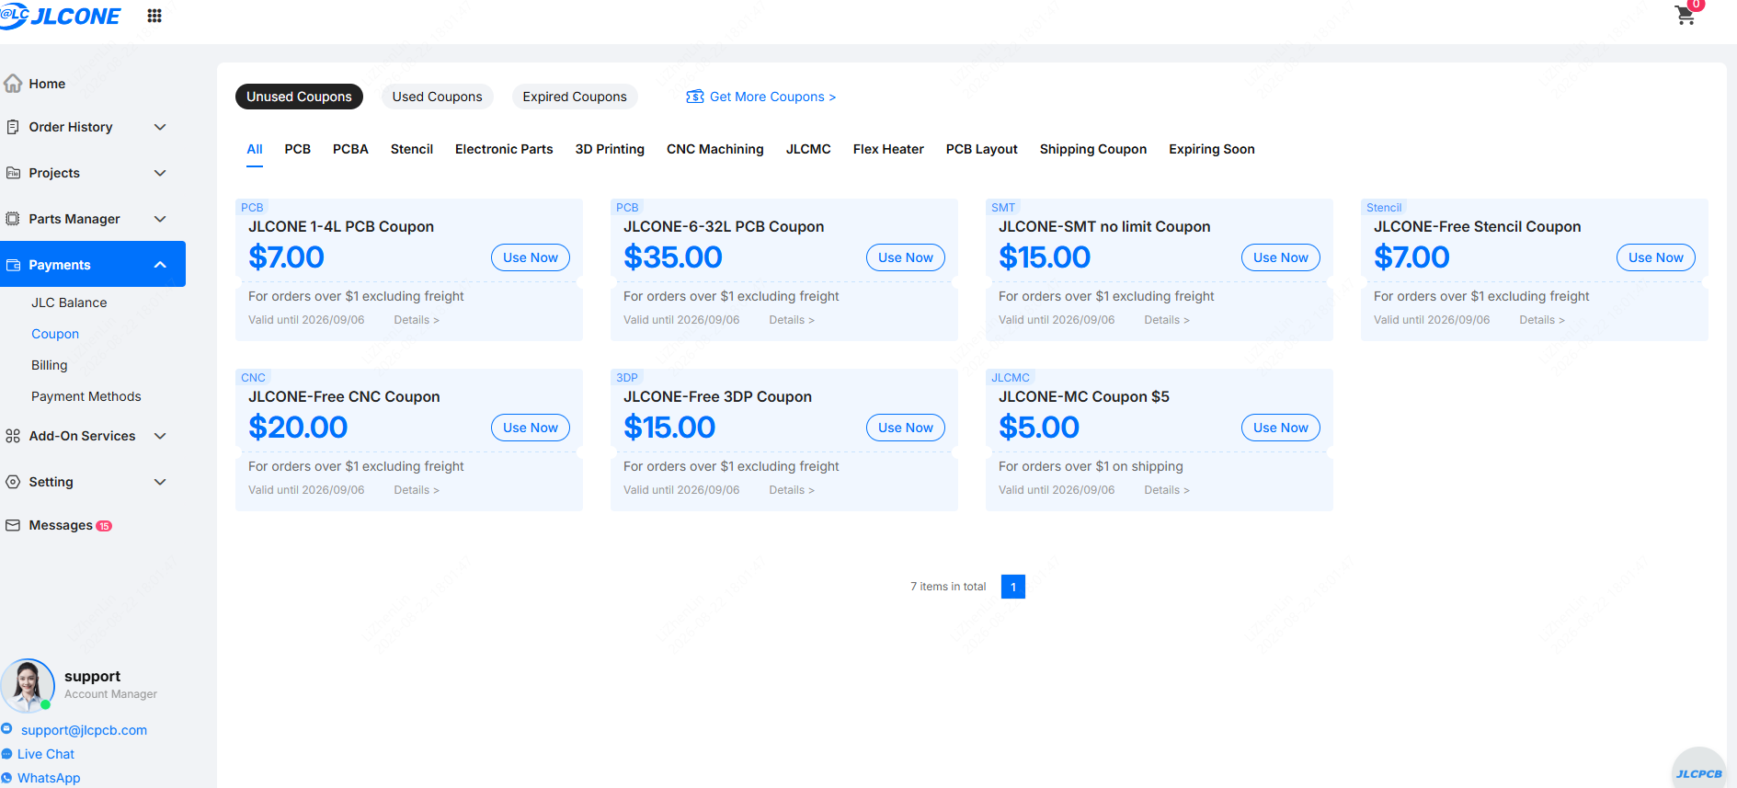Image resolution: width=1737 pixels, height=788 pixels.
Task: Expand the Add-On Services chevron
Action: pos(160,436)
